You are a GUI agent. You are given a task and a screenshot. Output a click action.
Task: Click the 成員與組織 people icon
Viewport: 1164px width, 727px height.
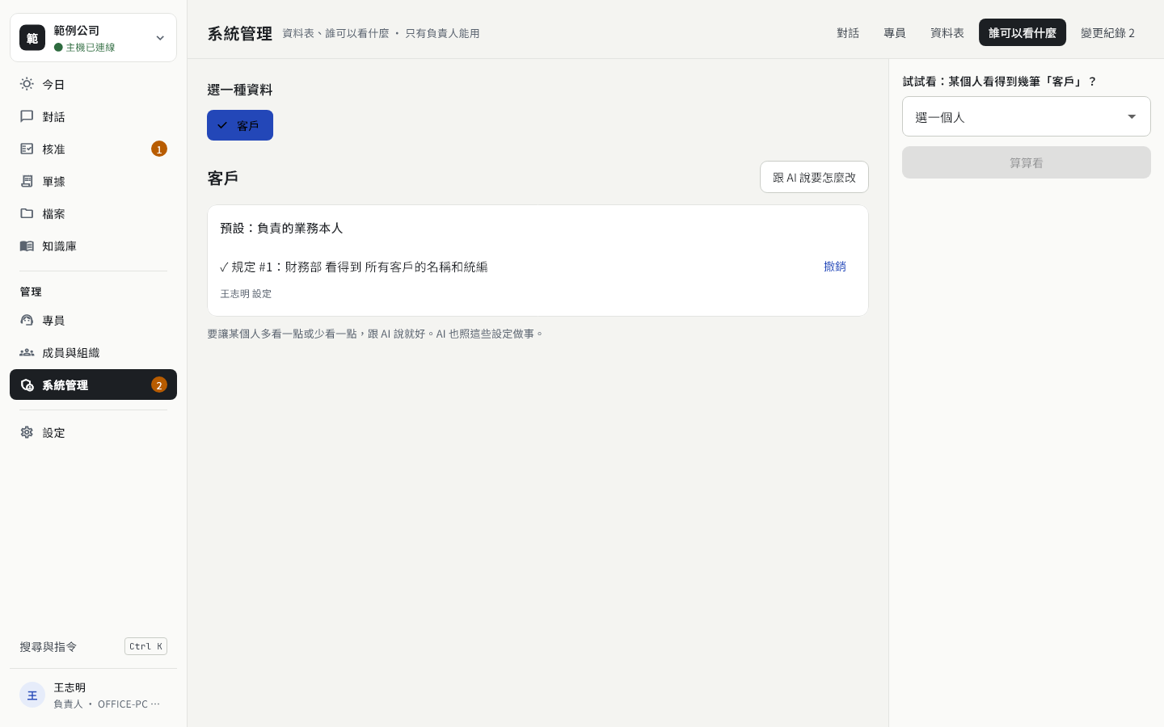(x=27, y=352)
